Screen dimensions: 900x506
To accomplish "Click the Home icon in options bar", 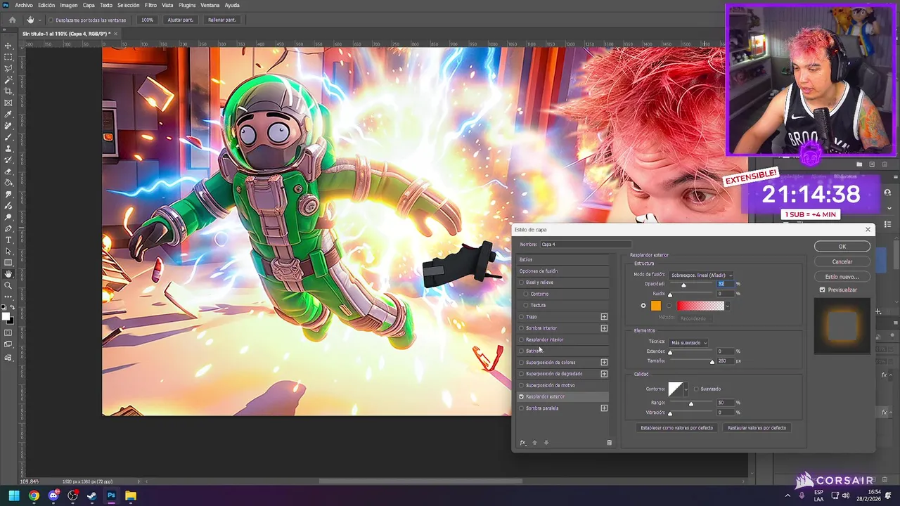I will point(12,20).
